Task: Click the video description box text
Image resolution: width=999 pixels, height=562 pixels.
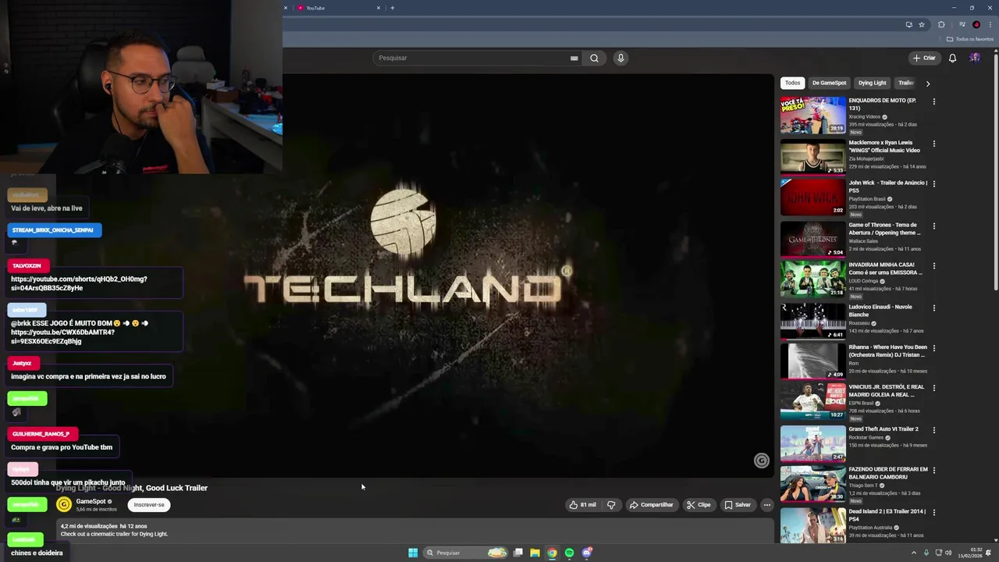Action: [x=114, y=534]
